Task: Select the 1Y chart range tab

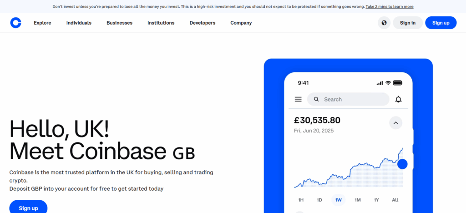Action: [x=376, y=200]
